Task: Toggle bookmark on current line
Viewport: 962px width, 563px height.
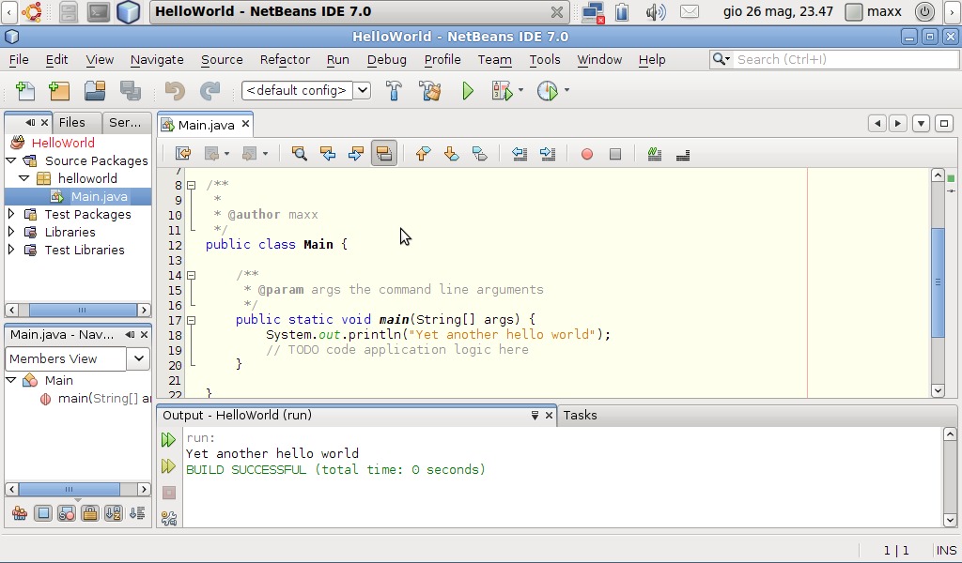Action: tap(480, 154)
